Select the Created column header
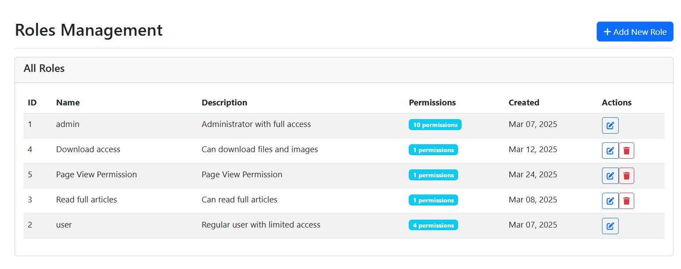This screenshot has width=681, height=269. [523, 102]
